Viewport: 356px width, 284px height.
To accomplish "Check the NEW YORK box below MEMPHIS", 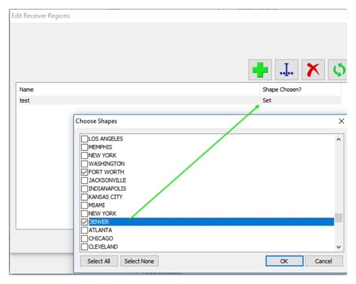I will (x=84, y=155).
